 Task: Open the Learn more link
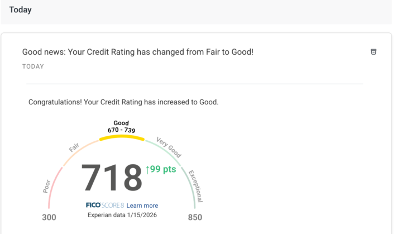(142, 206)
